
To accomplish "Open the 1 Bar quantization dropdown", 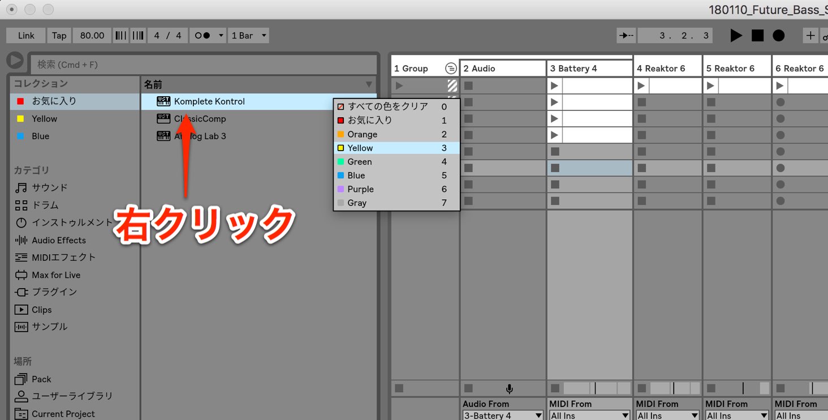I will click(248, 36).
